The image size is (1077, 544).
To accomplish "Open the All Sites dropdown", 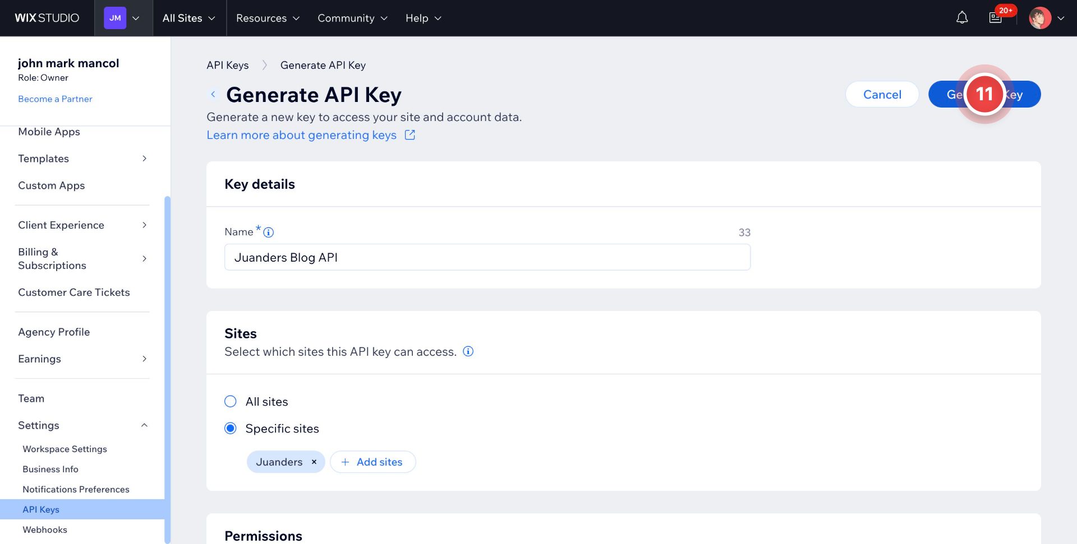I will pos(189,18).
